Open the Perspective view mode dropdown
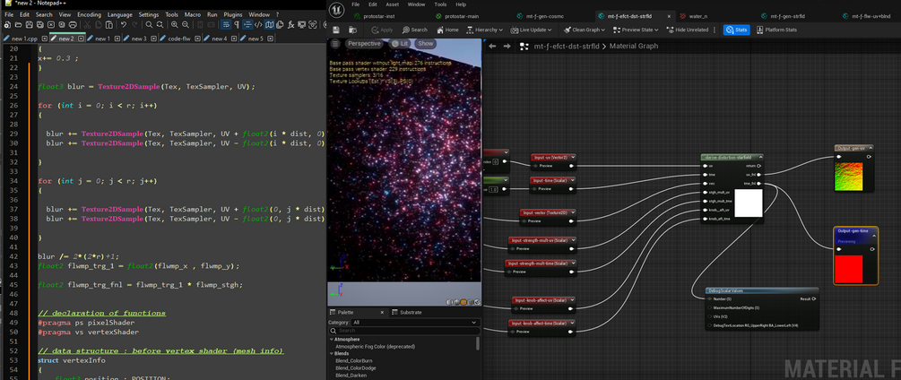 point(364,44)
